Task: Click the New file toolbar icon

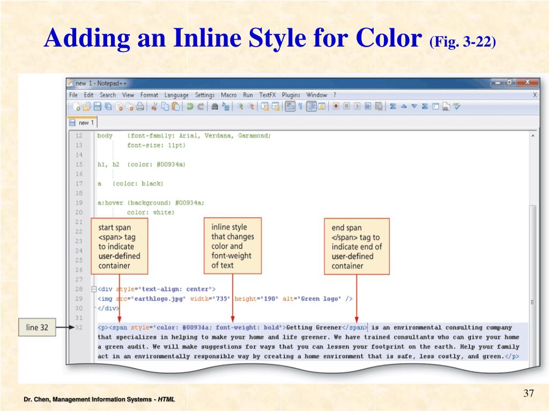Action: [x=77, y=106]
